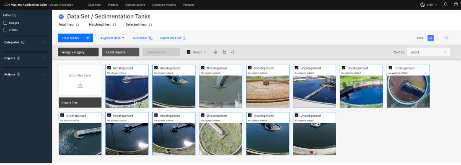Enable the Images filter checkbox
The width and height of the screenshot is (461, 165).
pyautogui.click(x=5, y=23)
